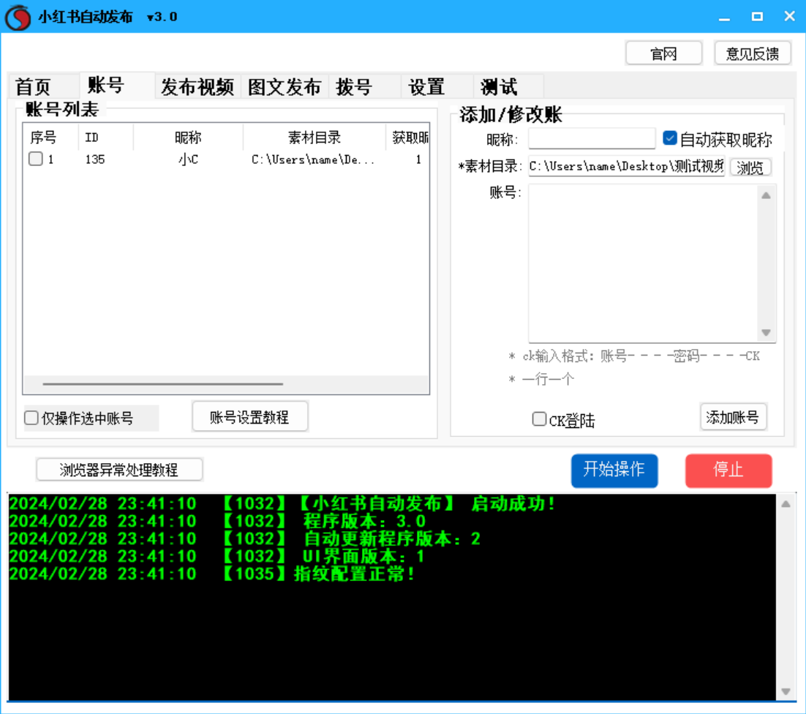Viewport: 806px width, 714px height.
Task: Enable 仅操作选中账号 checkbox
Action: coord(31,418)
